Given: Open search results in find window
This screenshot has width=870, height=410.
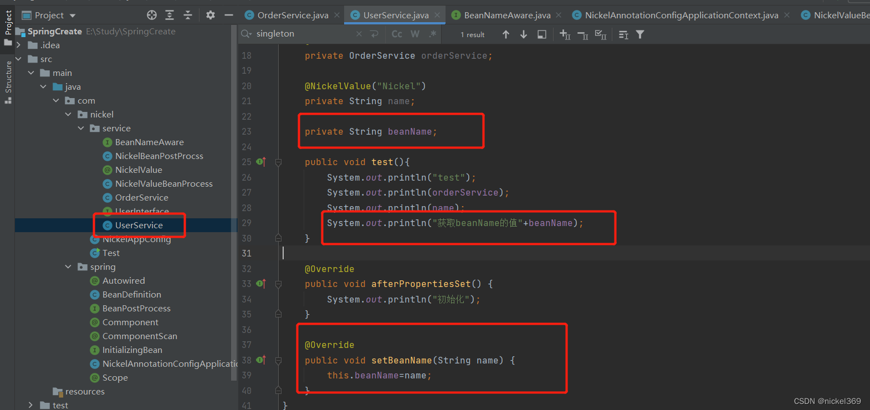Looking at the screenshot, I should (542, 34).
